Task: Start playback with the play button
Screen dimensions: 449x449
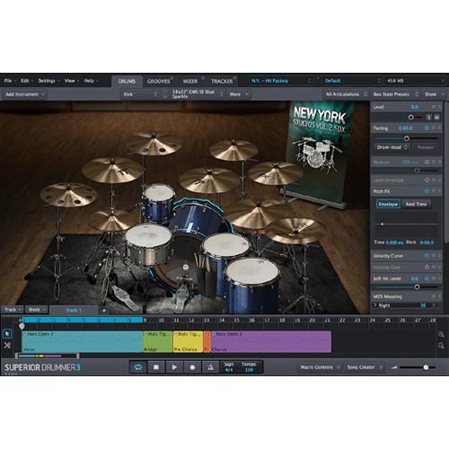Action: click(174, 367)
